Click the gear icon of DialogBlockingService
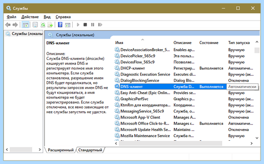The image size is (264, 164). point(117,80)
